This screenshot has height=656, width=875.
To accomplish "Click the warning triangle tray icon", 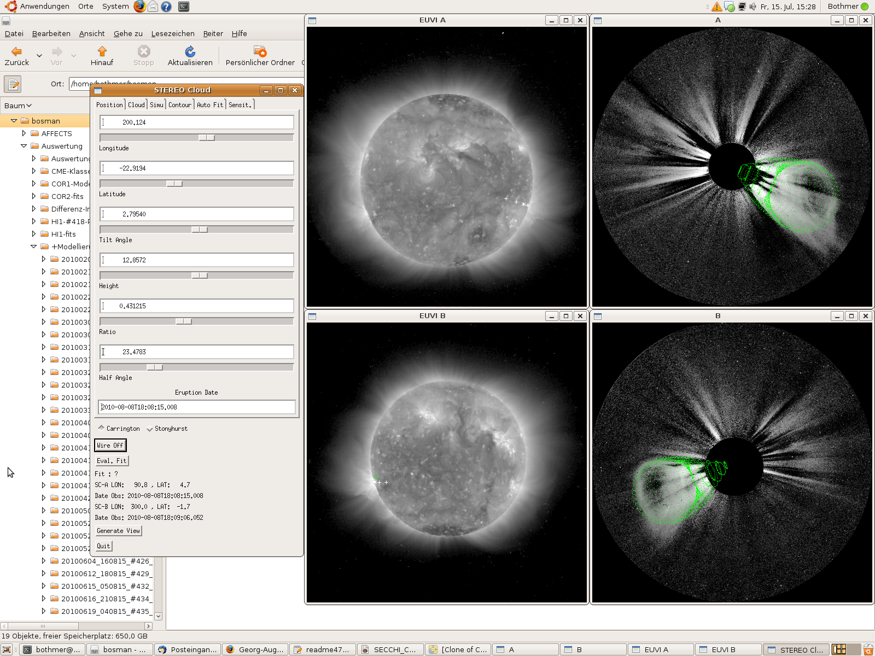I will [716, 7].
